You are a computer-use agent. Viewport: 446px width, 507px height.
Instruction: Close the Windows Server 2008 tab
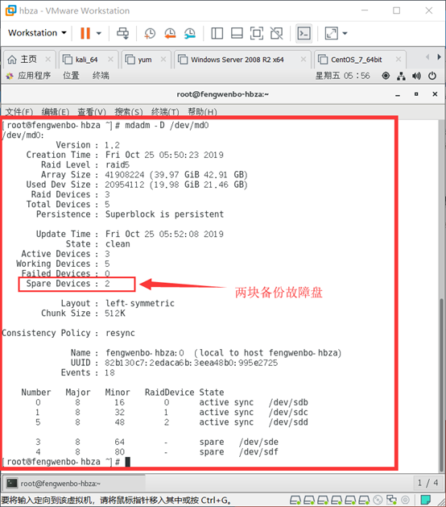[x=304, y=59]
